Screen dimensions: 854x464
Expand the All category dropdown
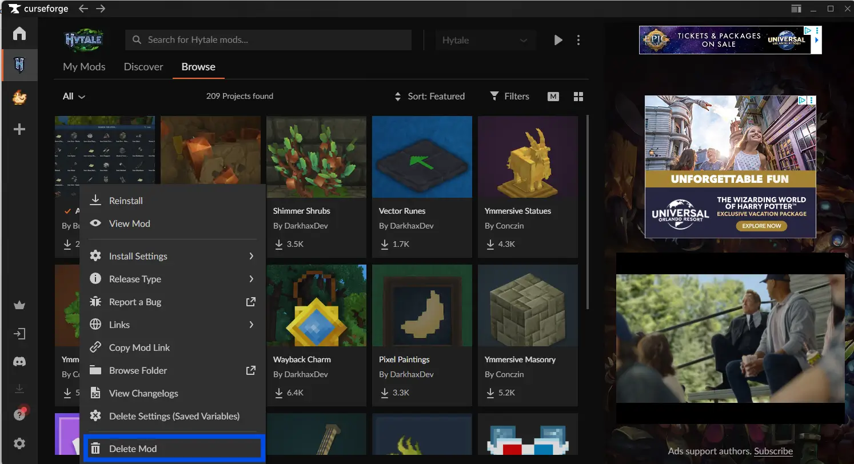[74, 97]
